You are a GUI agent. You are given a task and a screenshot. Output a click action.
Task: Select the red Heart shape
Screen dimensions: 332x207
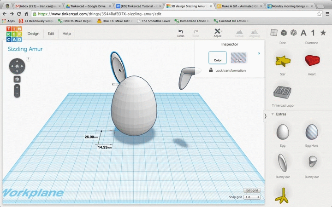(311, 61)
